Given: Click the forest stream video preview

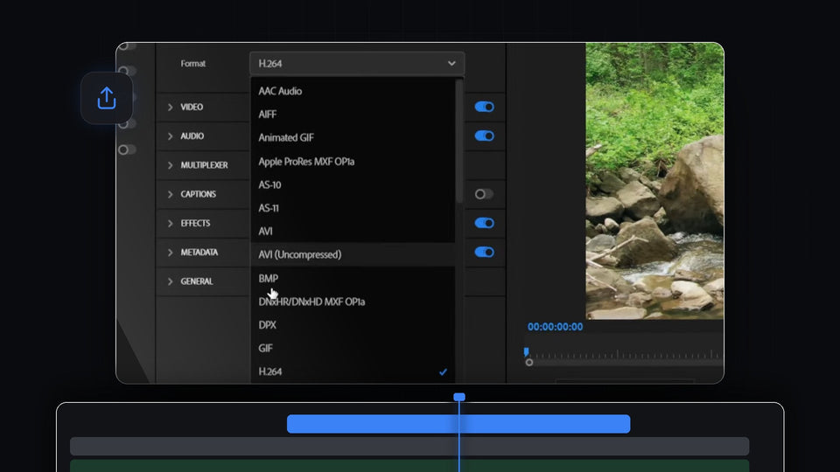Looking at the screenshot, I should pos(654,181).
